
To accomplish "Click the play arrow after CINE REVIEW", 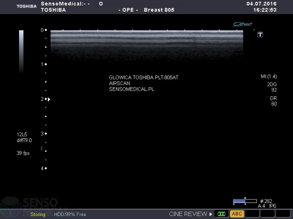I will tap(211, 214).
